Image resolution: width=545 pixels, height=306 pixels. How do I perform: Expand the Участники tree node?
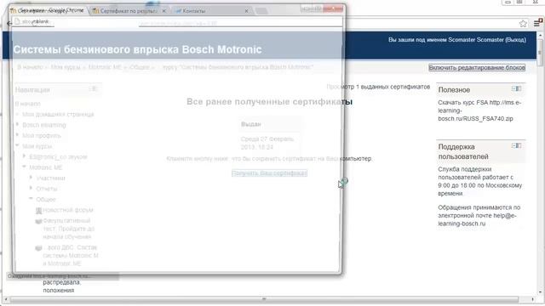pyautogui.click(x=32, y=178)
